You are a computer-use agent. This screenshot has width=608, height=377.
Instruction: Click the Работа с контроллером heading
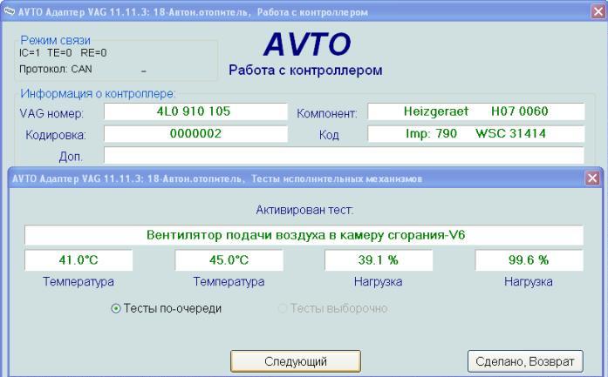(305, 71)
